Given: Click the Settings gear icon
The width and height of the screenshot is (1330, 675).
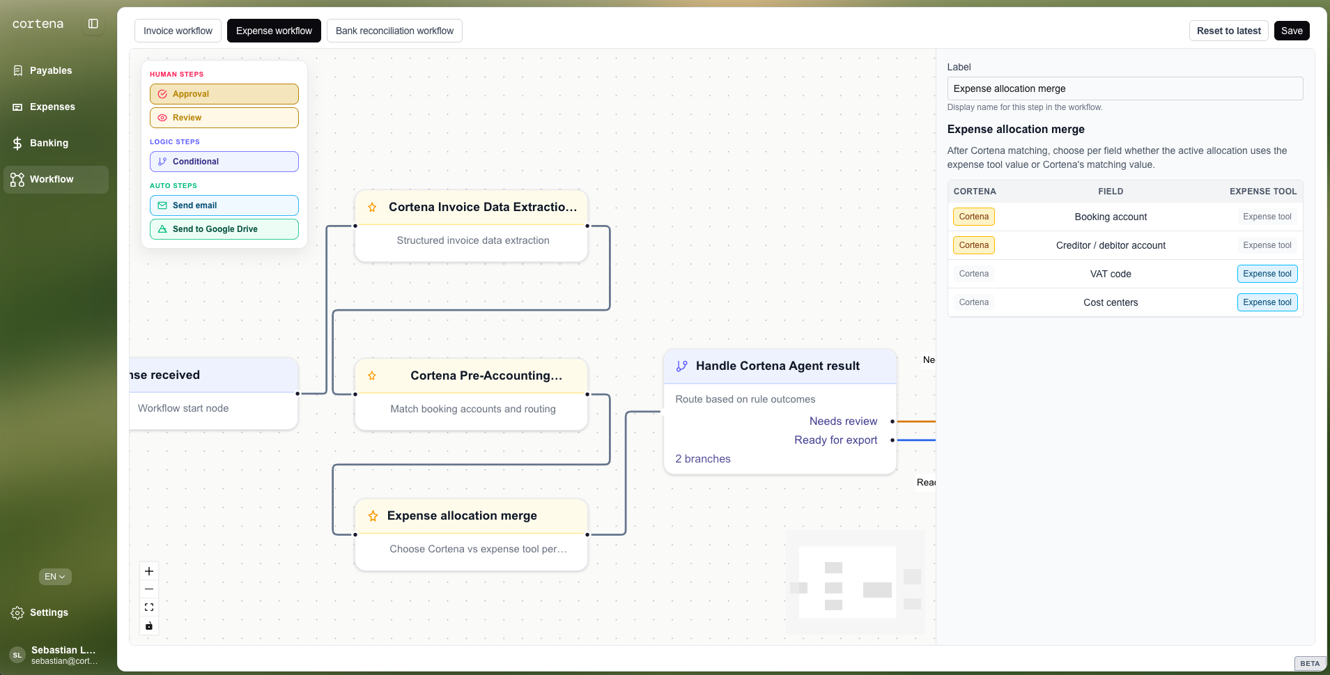Looking at the screenshot, I should 17,612.
